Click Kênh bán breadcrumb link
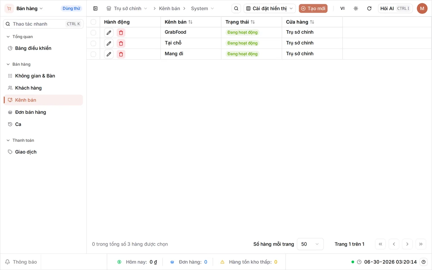This screenshot has width=432, height=270. point(169,8)
